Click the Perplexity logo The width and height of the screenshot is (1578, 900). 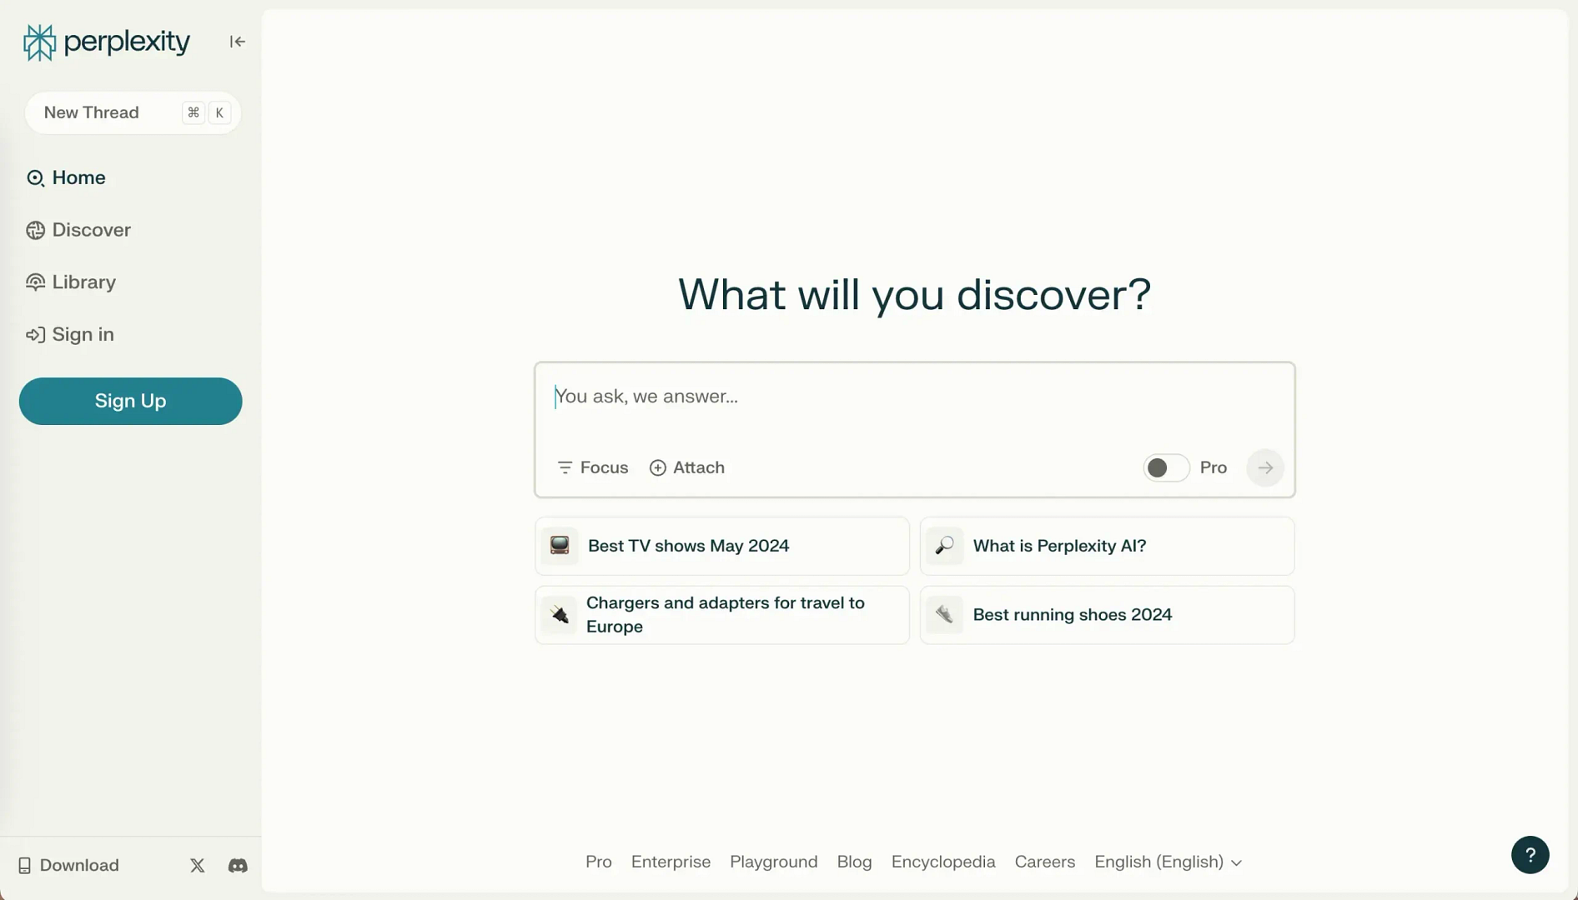[x=107, y=42]
